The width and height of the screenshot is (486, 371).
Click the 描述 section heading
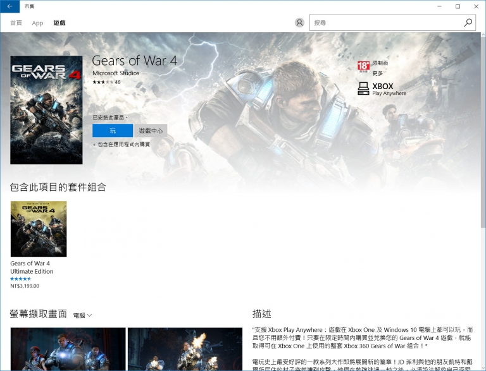pyautogui.click(x=262, y=313)
